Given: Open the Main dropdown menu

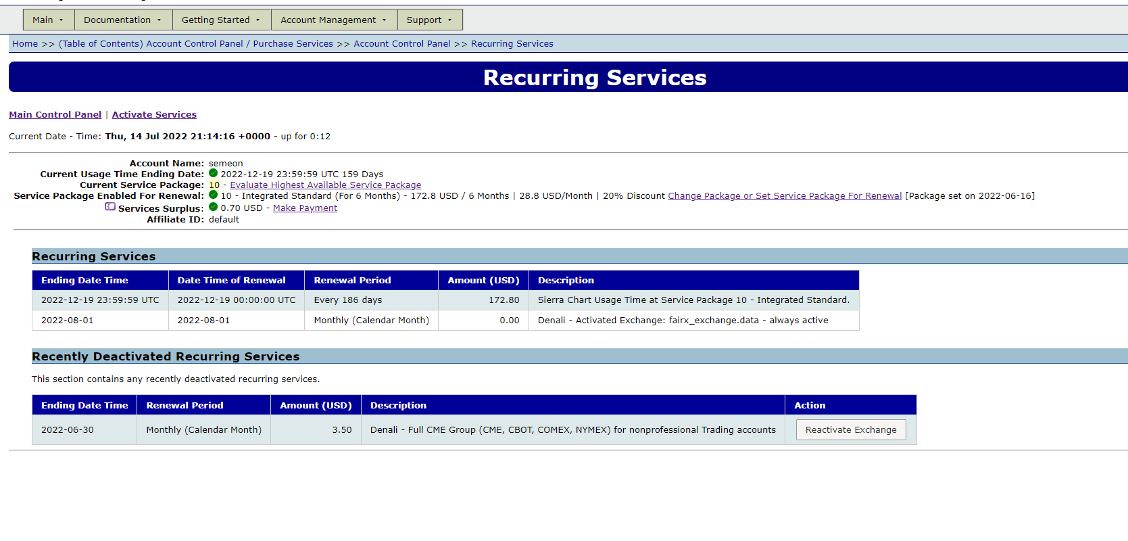Looking at the screenshot, I should pyautogui.click(x=49, y=20).
